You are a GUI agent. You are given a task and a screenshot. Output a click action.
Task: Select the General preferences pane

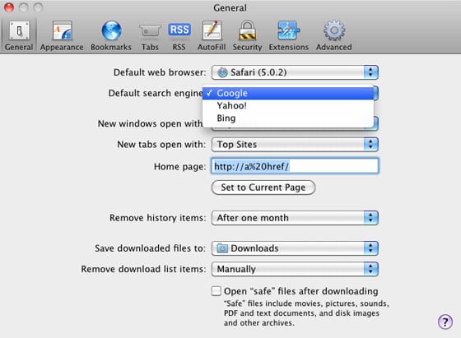pos(19,35)
